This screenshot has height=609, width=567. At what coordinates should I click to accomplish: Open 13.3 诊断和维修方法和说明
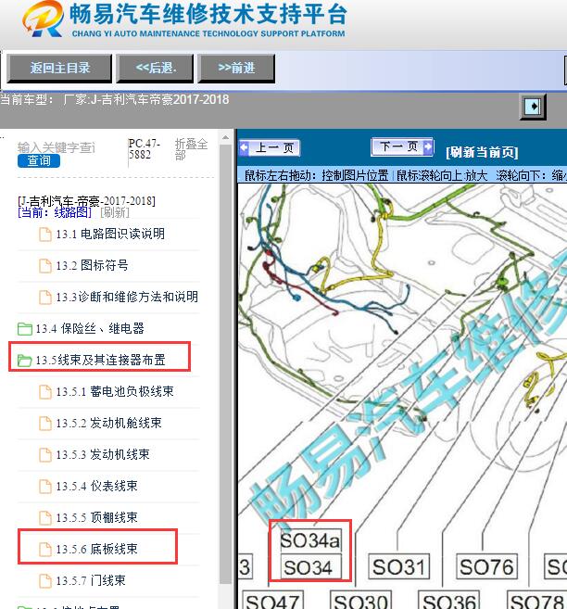pyautogui.click(x=127, y=298)
